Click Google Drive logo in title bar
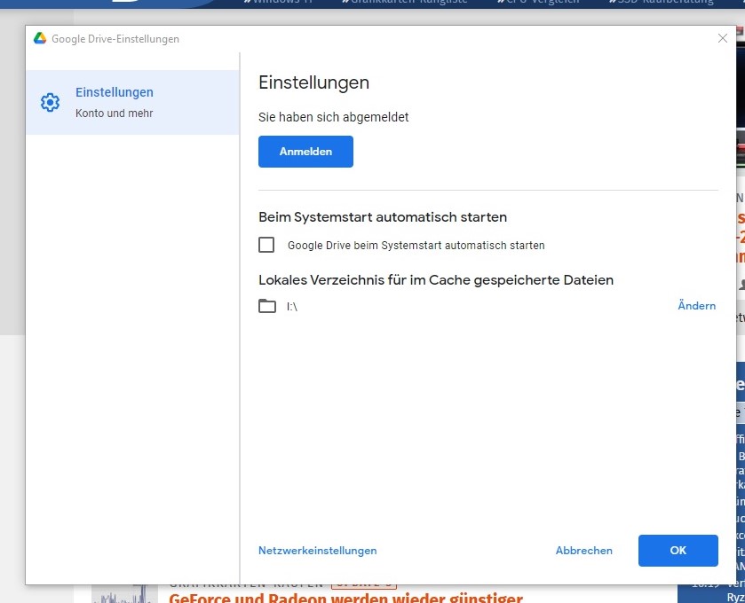Screen dimensions: 745x603 (40, 38)
